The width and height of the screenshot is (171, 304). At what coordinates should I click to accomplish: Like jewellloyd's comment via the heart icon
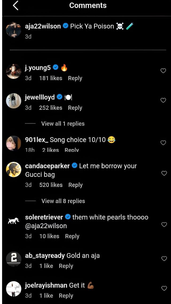pyautogui.click(x=163, y=100)
